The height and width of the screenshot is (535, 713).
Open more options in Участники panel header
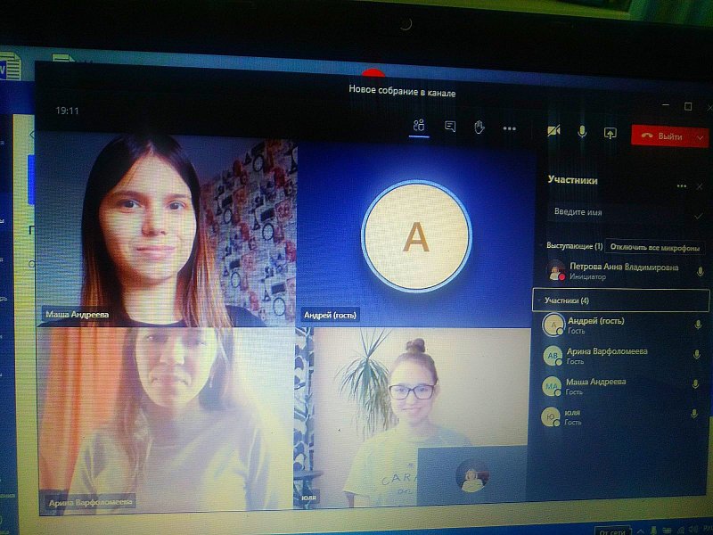[681, 185]
